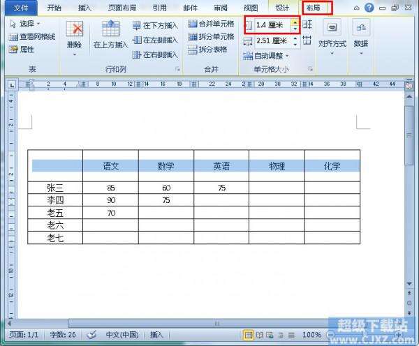Select Outline view button

pos(281,335)
